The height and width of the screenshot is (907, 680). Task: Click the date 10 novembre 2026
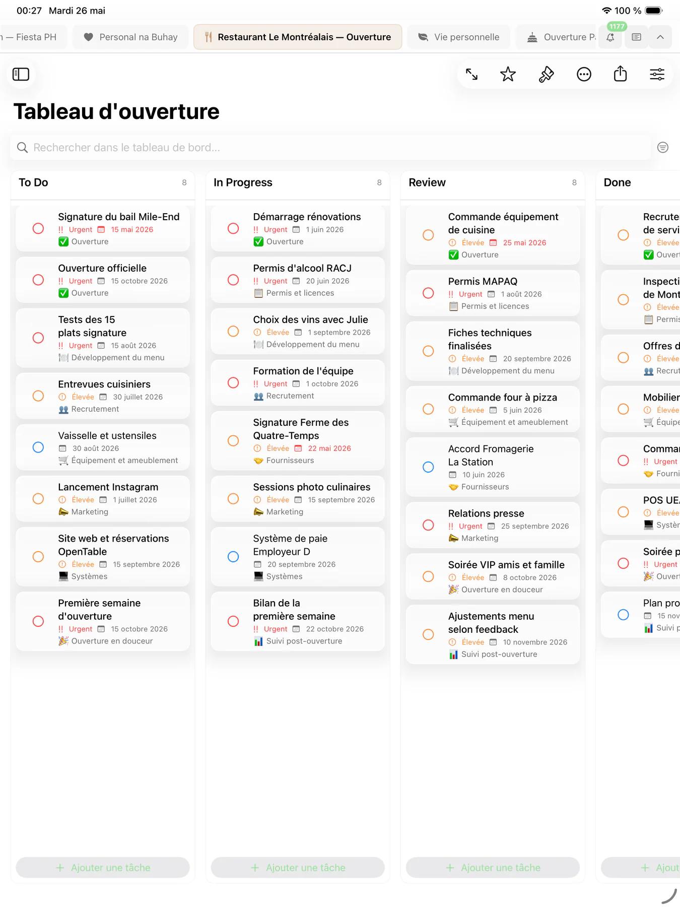tap(535, 642)
